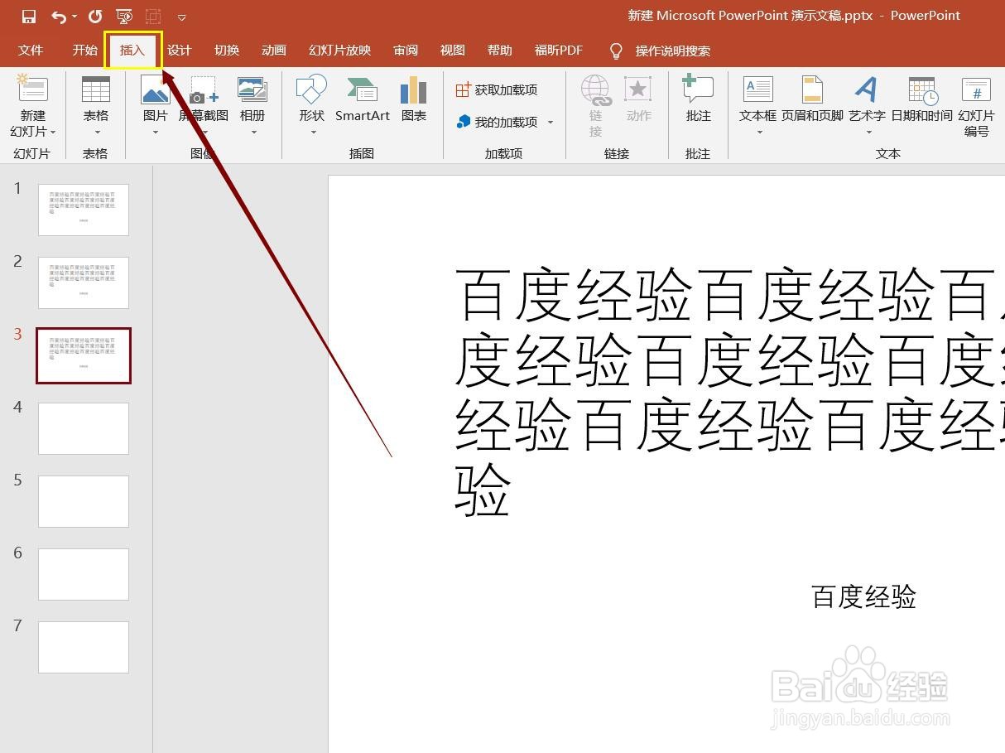Screen dimensions: 1005x753
Task: Click the large 百度经验 title text on slide
Action: point(729,391)
